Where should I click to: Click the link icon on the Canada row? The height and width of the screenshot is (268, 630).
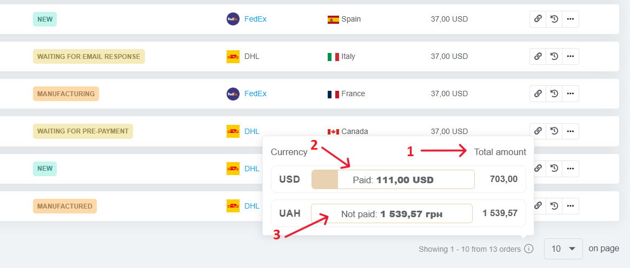(x=538, y=131)
